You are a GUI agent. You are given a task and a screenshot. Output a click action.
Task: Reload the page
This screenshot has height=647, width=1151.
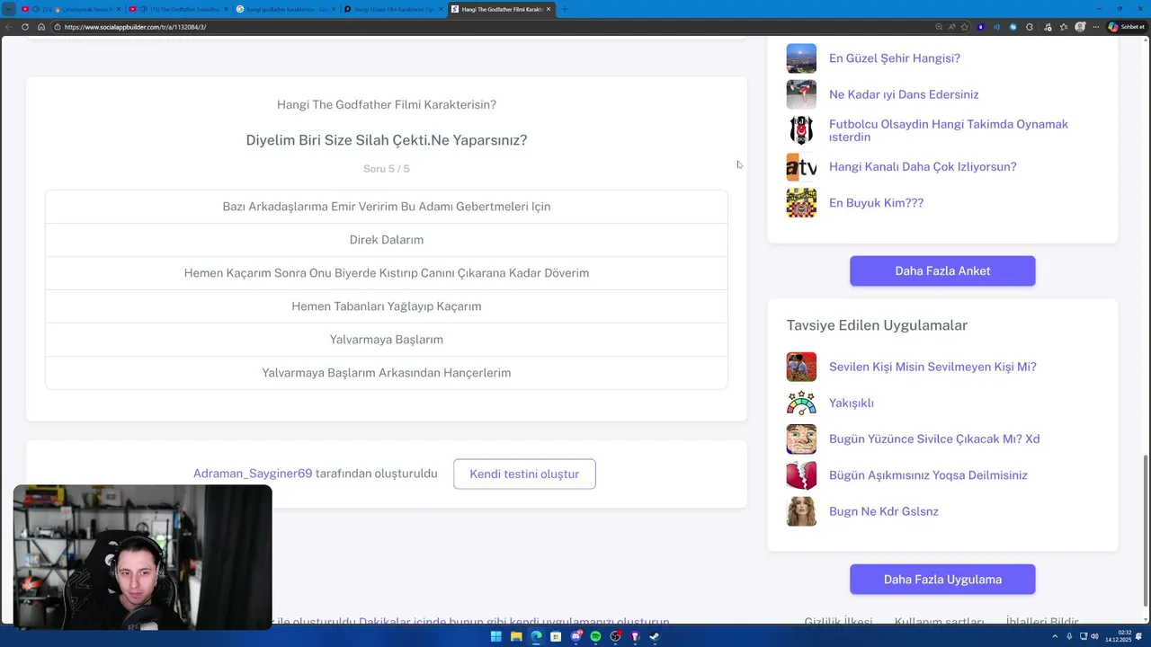25,27
